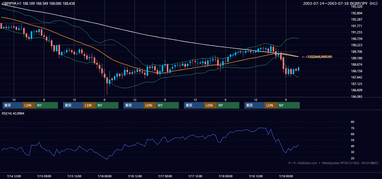Click the 188.158 price axis label
The image size is (382, 179).
[356, 71]
